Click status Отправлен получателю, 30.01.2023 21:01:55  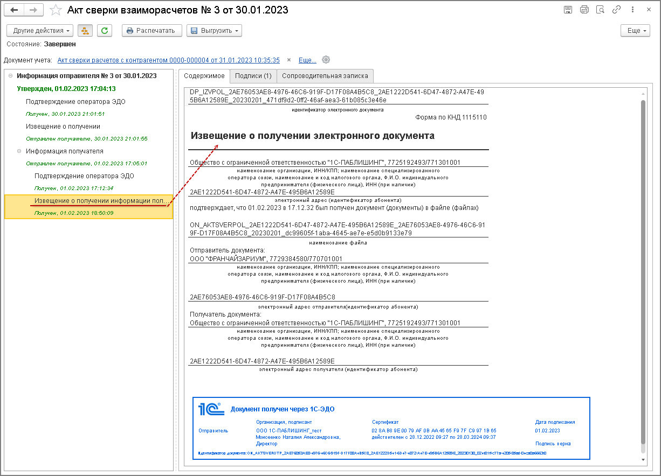[x=86, y=139]
